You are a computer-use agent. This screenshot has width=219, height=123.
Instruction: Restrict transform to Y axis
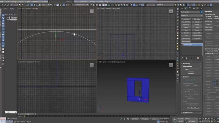134,5
